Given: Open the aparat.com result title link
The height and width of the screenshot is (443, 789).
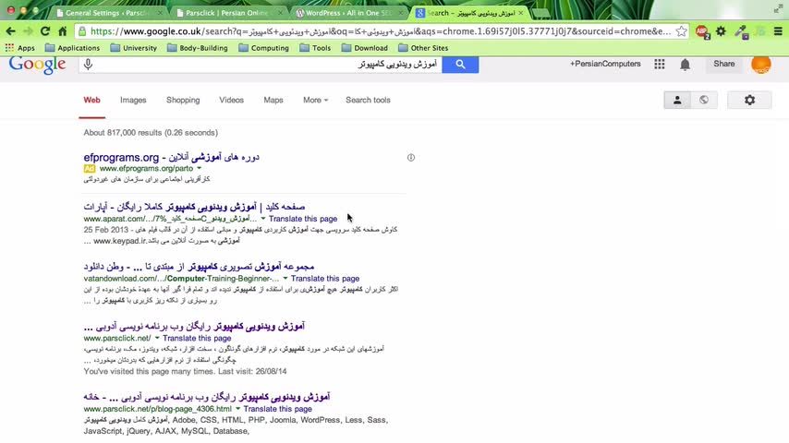Looking at the screenshot, I should 194,207.
